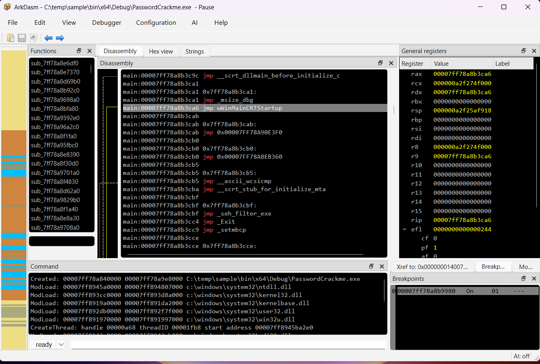The image size is (540, 364).
Task: Select function sub_7ff78a8f1fa0
Action: [54, 136]
